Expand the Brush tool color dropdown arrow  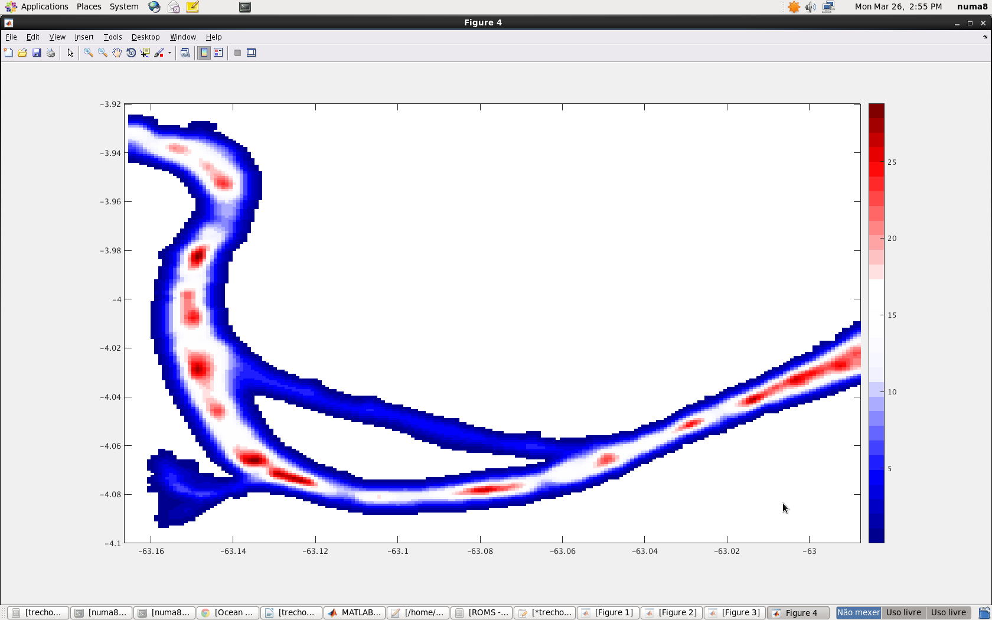coord(169,53)
